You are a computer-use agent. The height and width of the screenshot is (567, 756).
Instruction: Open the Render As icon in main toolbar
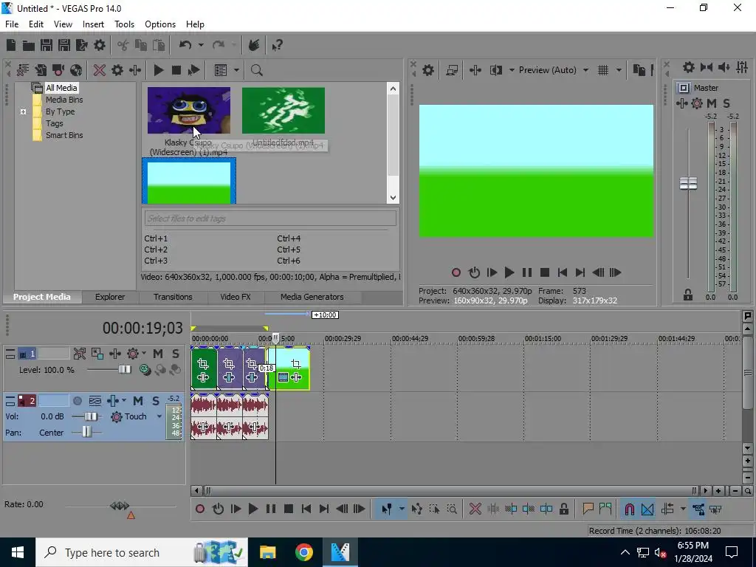(x=81, y=45)
